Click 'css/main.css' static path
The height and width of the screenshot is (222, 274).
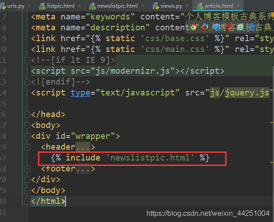pyautogui.click(x=175, y=49)
